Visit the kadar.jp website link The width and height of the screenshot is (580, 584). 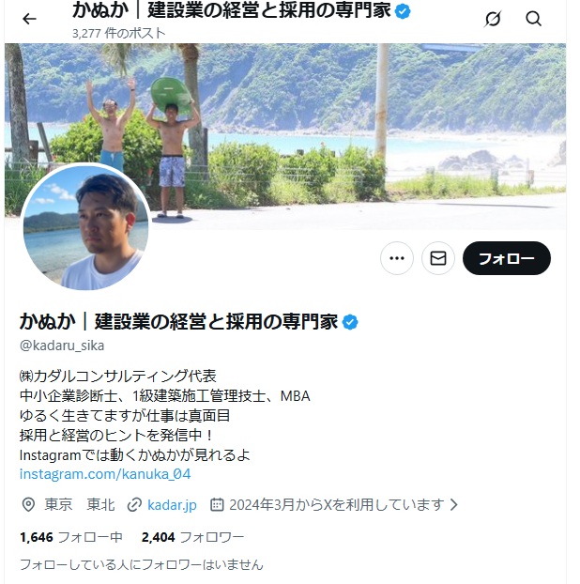pyautogui.click(x=172, y=505)
